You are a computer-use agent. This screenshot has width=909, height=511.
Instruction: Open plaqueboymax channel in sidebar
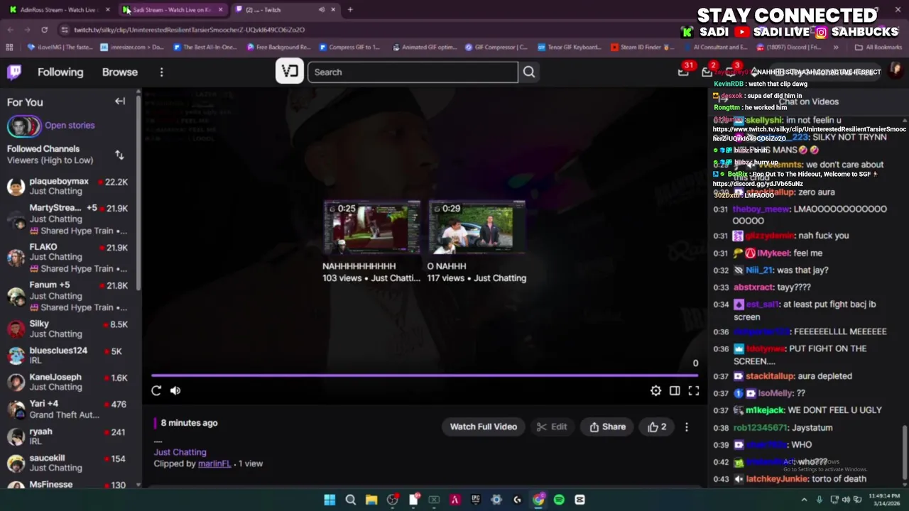[x=68, y=187]
